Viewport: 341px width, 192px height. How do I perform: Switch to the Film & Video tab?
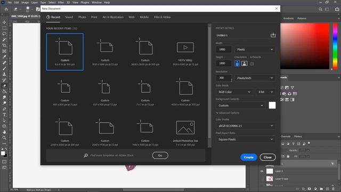pyautogui.click(x=162, y=17)
